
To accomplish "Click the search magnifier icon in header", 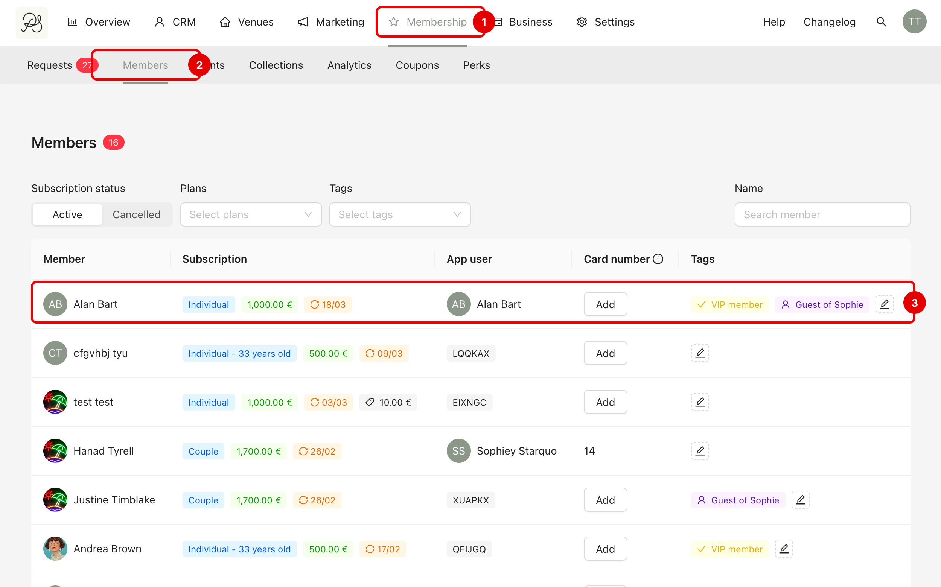I will pyautogui.click(x=881, y=22).
